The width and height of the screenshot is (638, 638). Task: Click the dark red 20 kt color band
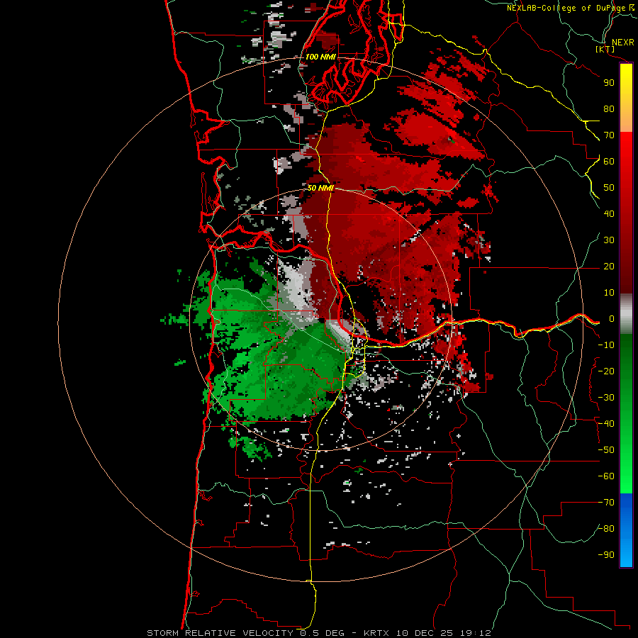tap(626, 267)
